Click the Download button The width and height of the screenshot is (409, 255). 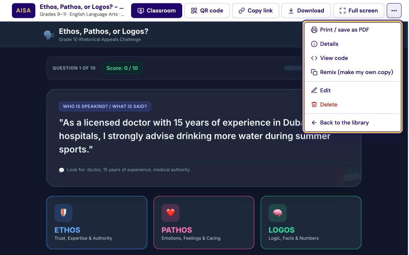[306, 10]
